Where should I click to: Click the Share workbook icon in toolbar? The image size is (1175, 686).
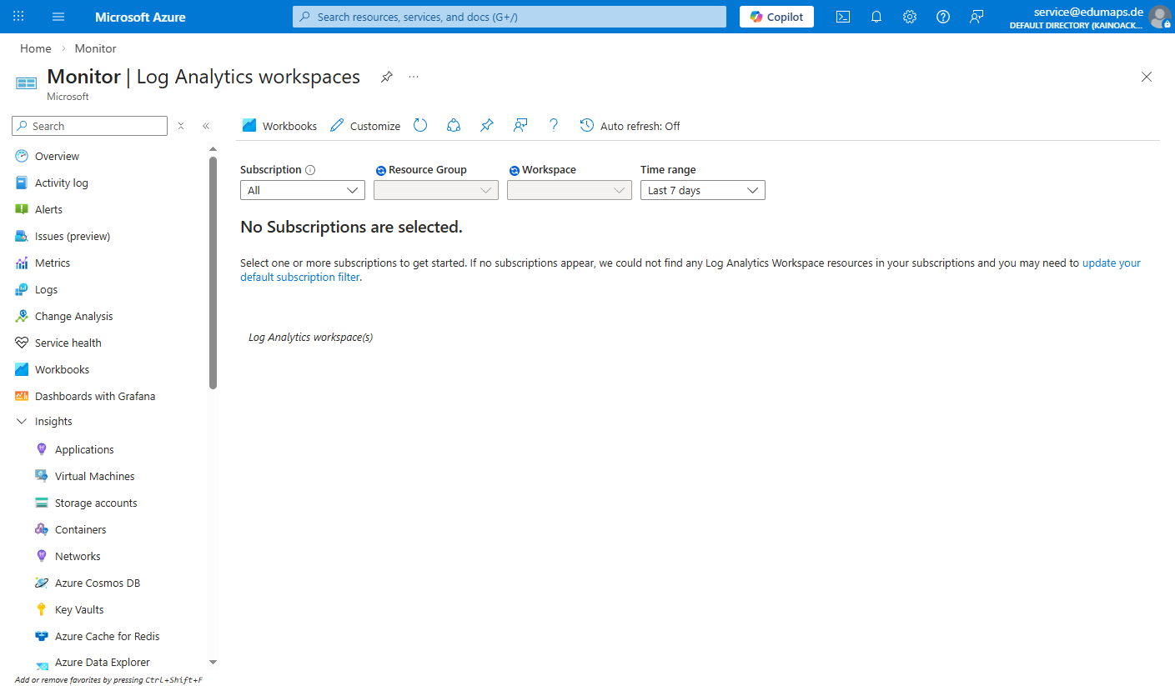point(454,126)
